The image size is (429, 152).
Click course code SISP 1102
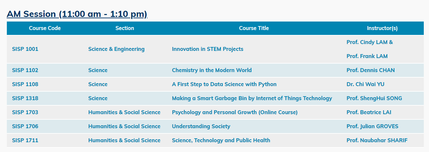[25, 70]
